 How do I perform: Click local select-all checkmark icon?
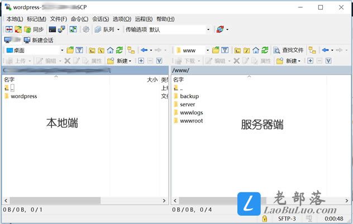(x=159, y=61)
